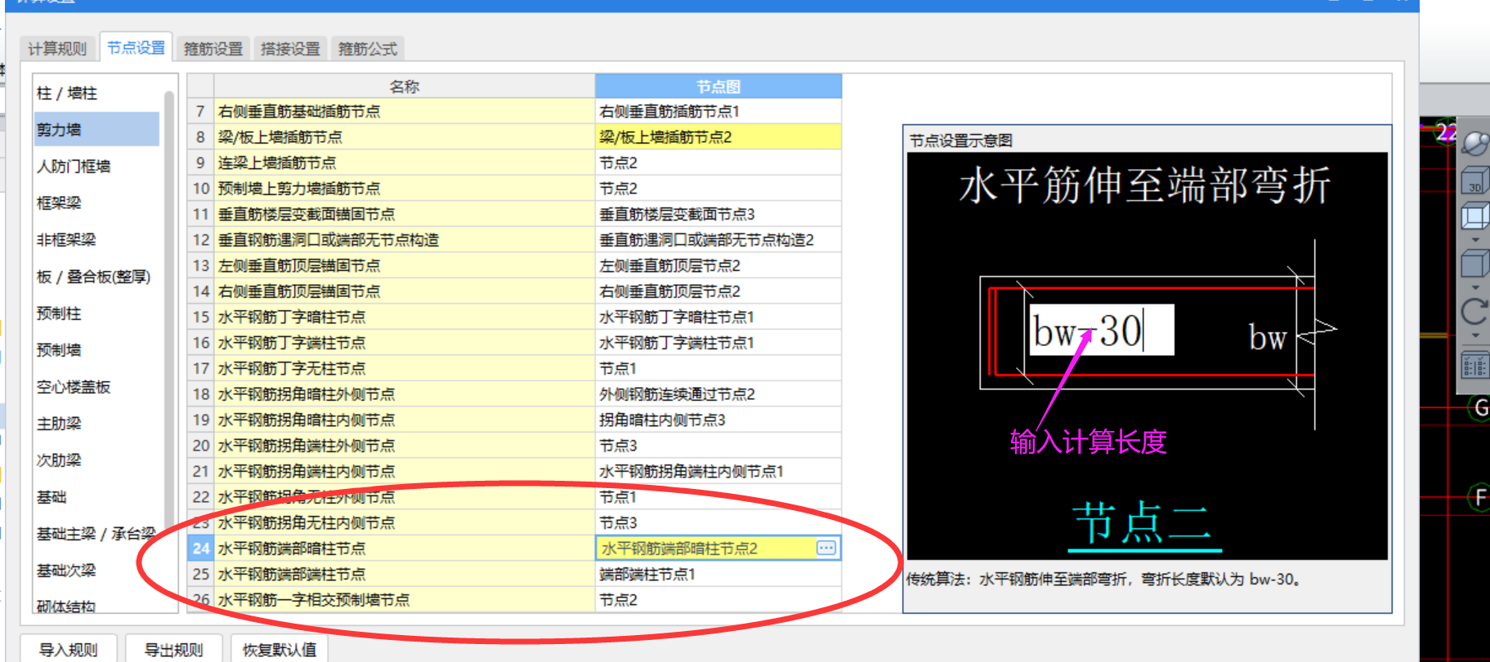This screenshot has height=662, width=1490.
Task: Choose 基础主梁 / 承台梁 category
Action: pyautogui.click(x=96, y=533)
